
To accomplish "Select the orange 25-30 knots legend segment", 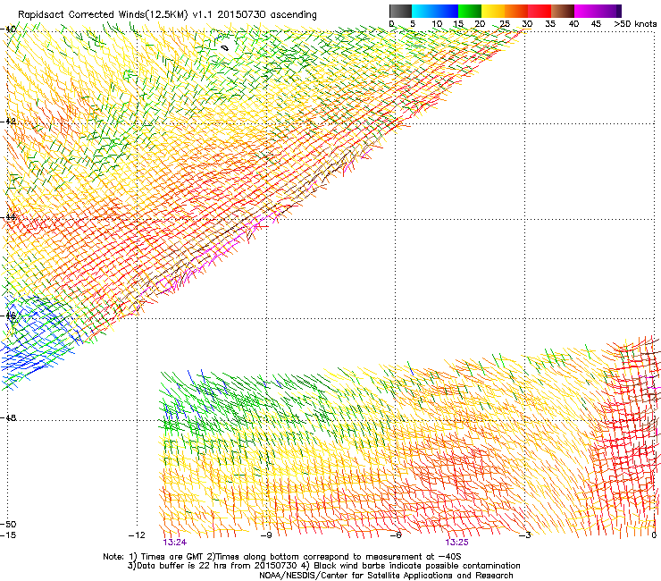I will 516,11.
